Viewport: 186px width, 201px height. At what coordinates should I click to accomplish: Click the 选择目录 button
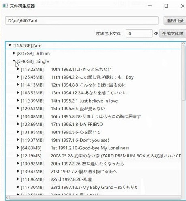point(175,21)
